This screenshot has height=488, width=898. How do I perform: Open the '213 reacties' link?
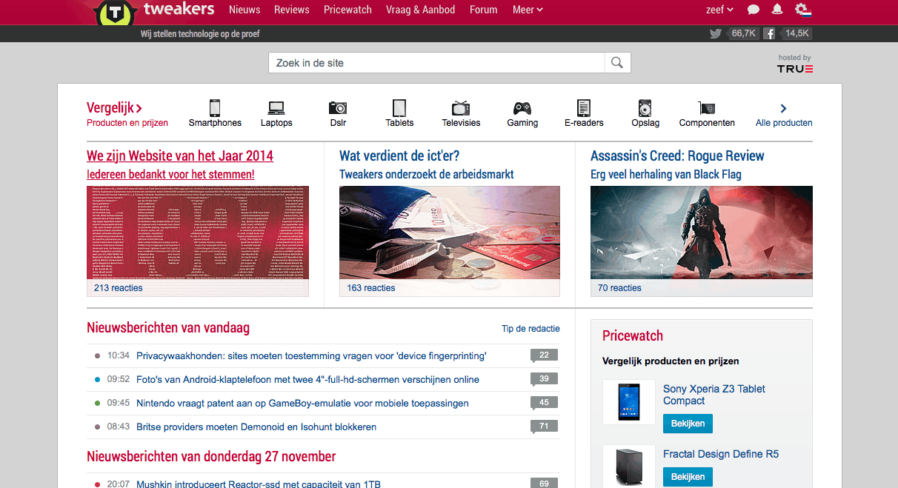pyautogui.click(x=119, y=288)
